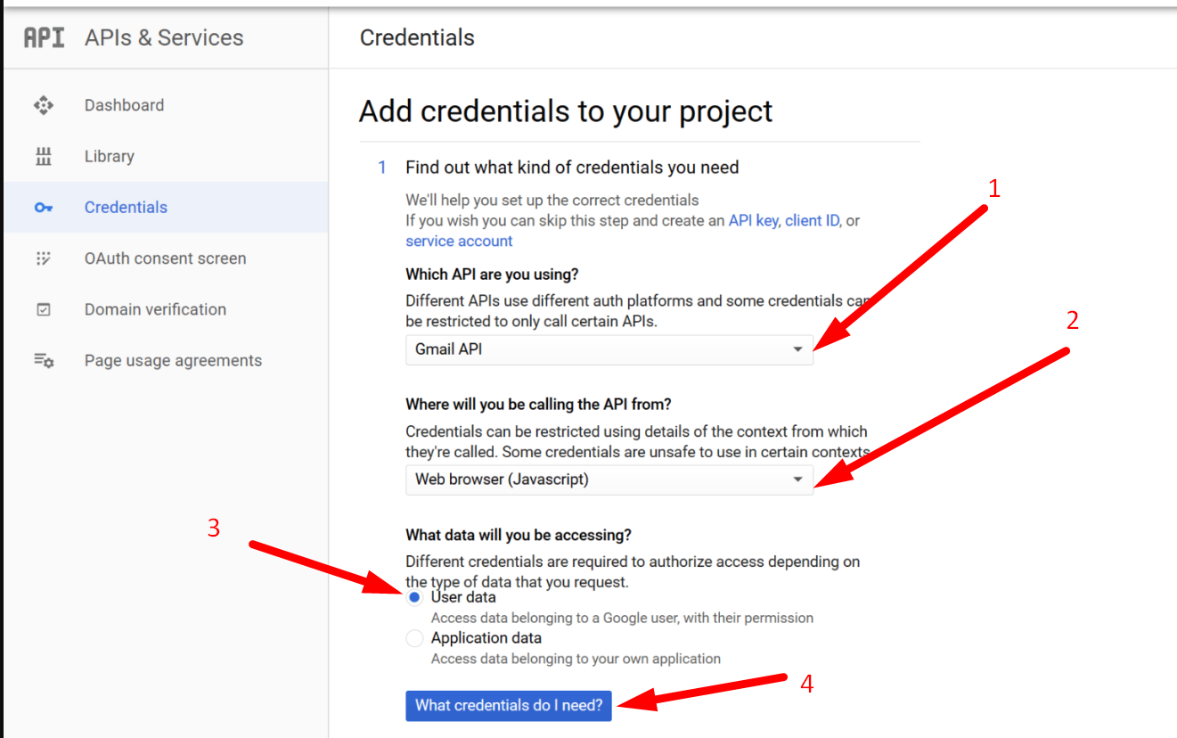Open the 'Which API are you using?' dropdown
The height and width of the screenshot is (738, 1177).
[609, 349]
